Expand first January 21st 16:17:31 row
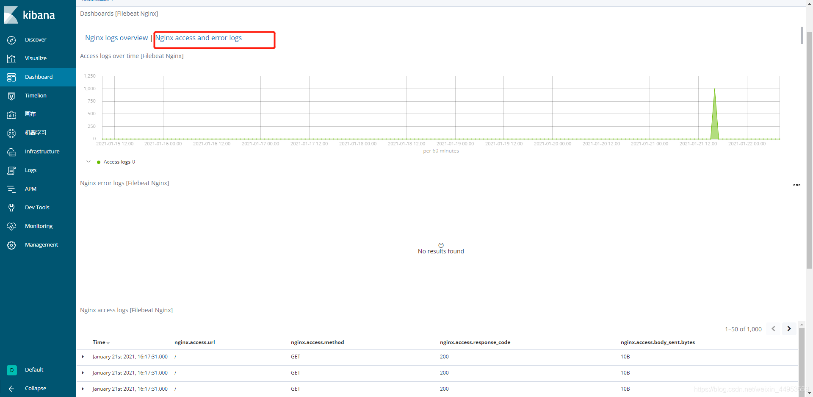813x397 pixels. click(83, 357)
